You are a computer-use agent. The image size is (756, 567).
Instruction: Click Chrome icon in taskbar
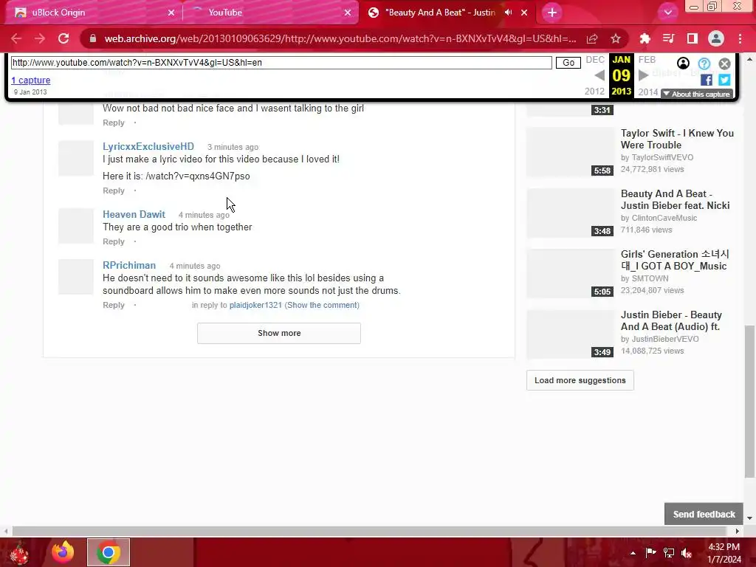pyautogui.click(x=109, y=552)
